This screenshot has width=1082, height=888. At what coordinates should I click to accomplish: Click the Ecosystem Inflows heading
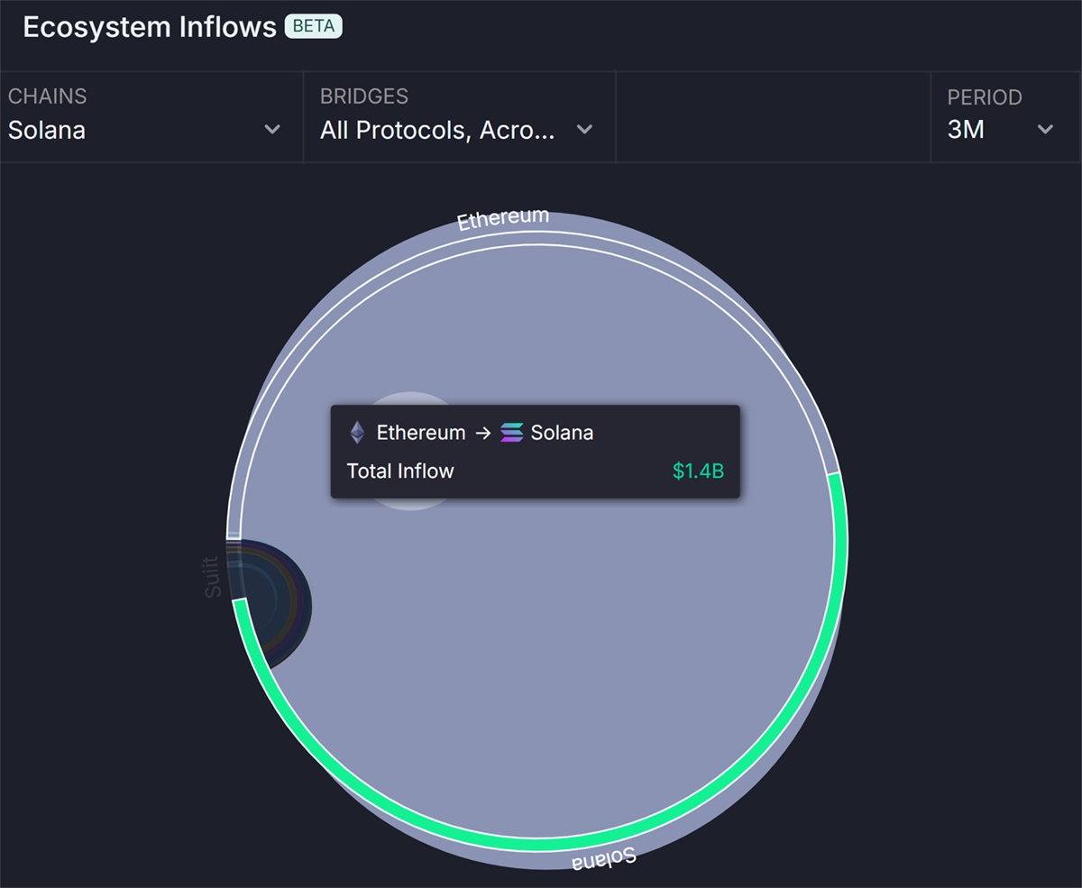pyautogui.click(x=150, y=27)
